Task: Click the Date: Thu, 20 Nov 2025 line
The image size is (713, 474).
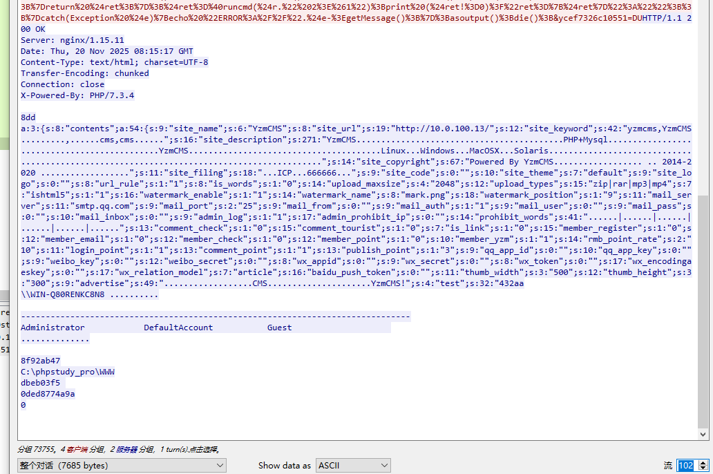Action: pos(107,51)
